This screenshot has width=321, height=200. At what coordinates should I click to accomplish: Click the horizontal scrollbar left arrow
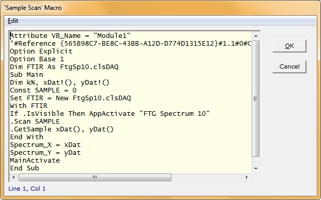tap(14, 177)
